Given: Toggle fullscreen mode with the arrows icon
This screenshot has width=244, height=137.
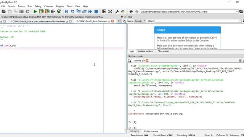Looking at the screenshot, I should pyautogui.click(x=110, y=11).
